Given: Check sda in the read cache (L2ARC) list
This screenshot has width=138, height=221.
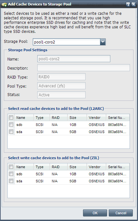Looking at the screenshot, I should tap(11, 131).
